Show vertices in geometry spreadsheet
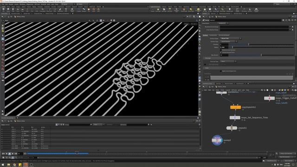 [59, 125]
